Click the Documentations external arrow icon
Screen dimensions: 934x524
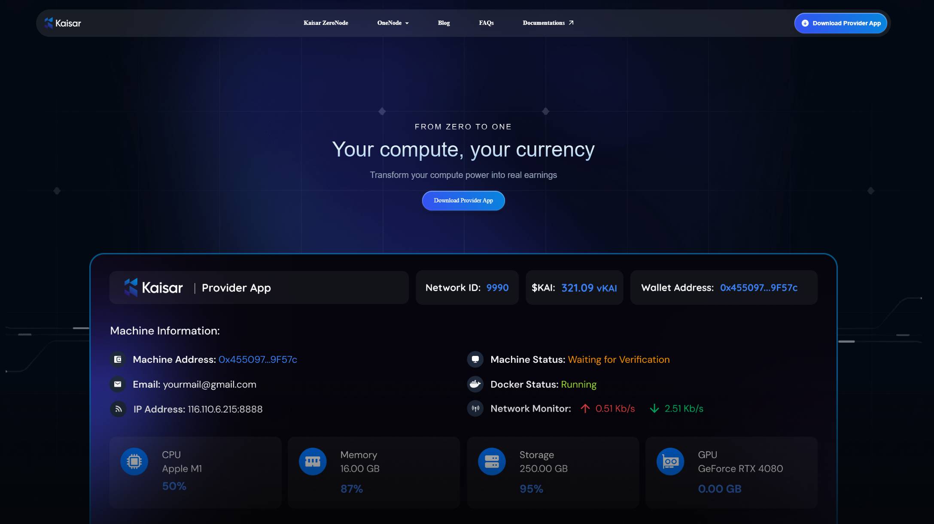[x=571, y=23]
